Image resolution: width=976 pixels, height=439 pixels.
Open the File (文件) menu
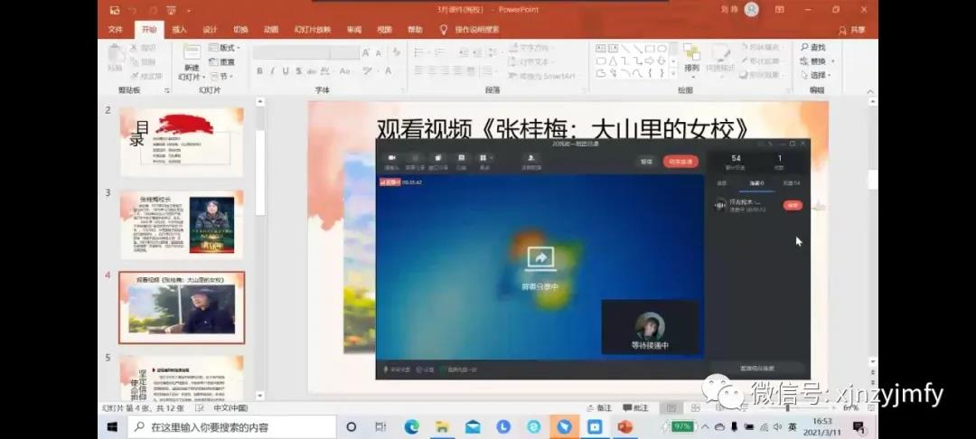116,30
